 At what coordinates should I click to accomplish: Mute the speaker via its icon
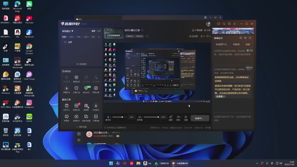[x=140, y=117]
